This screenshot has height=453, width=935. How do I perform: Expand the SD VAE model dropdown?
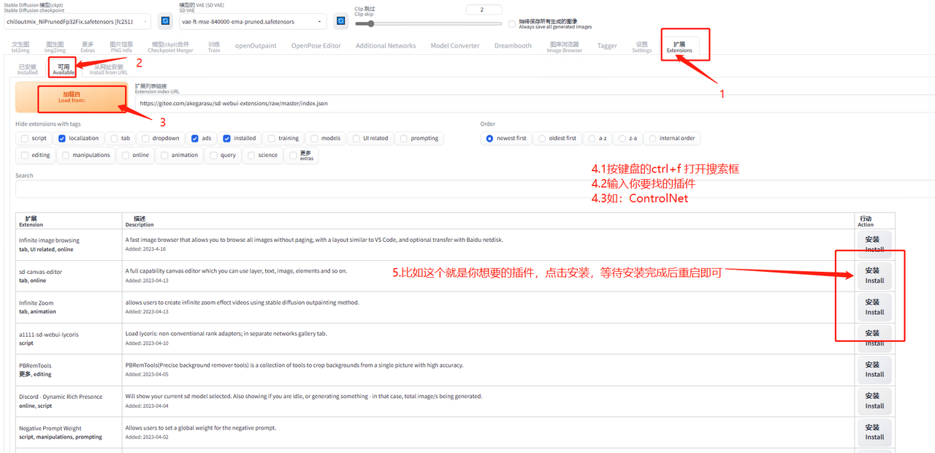pyautogui.click(x=252, y=22)
